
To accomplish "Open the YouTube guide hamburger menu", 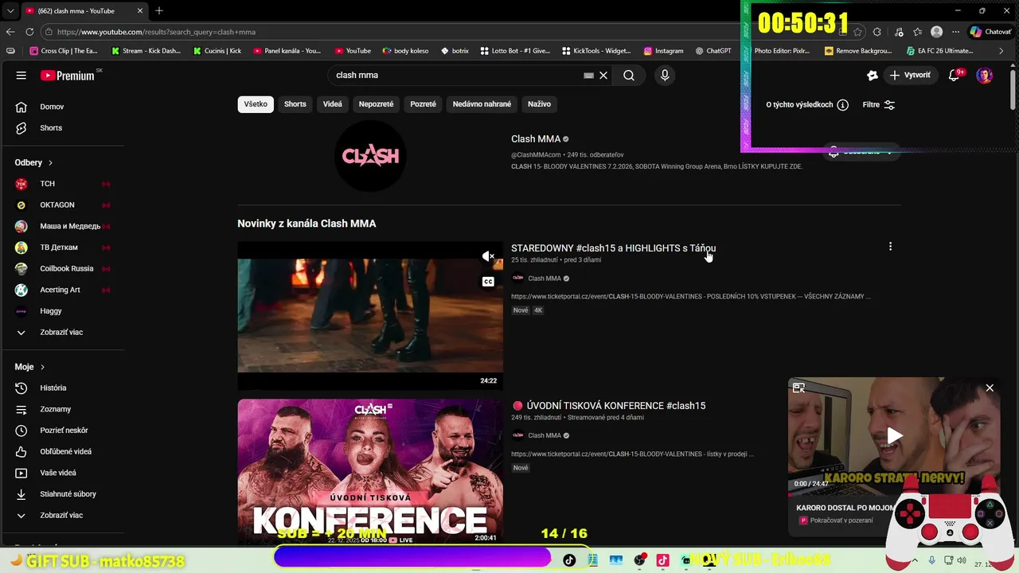I will pyautogui.click(x=21, y=76).
